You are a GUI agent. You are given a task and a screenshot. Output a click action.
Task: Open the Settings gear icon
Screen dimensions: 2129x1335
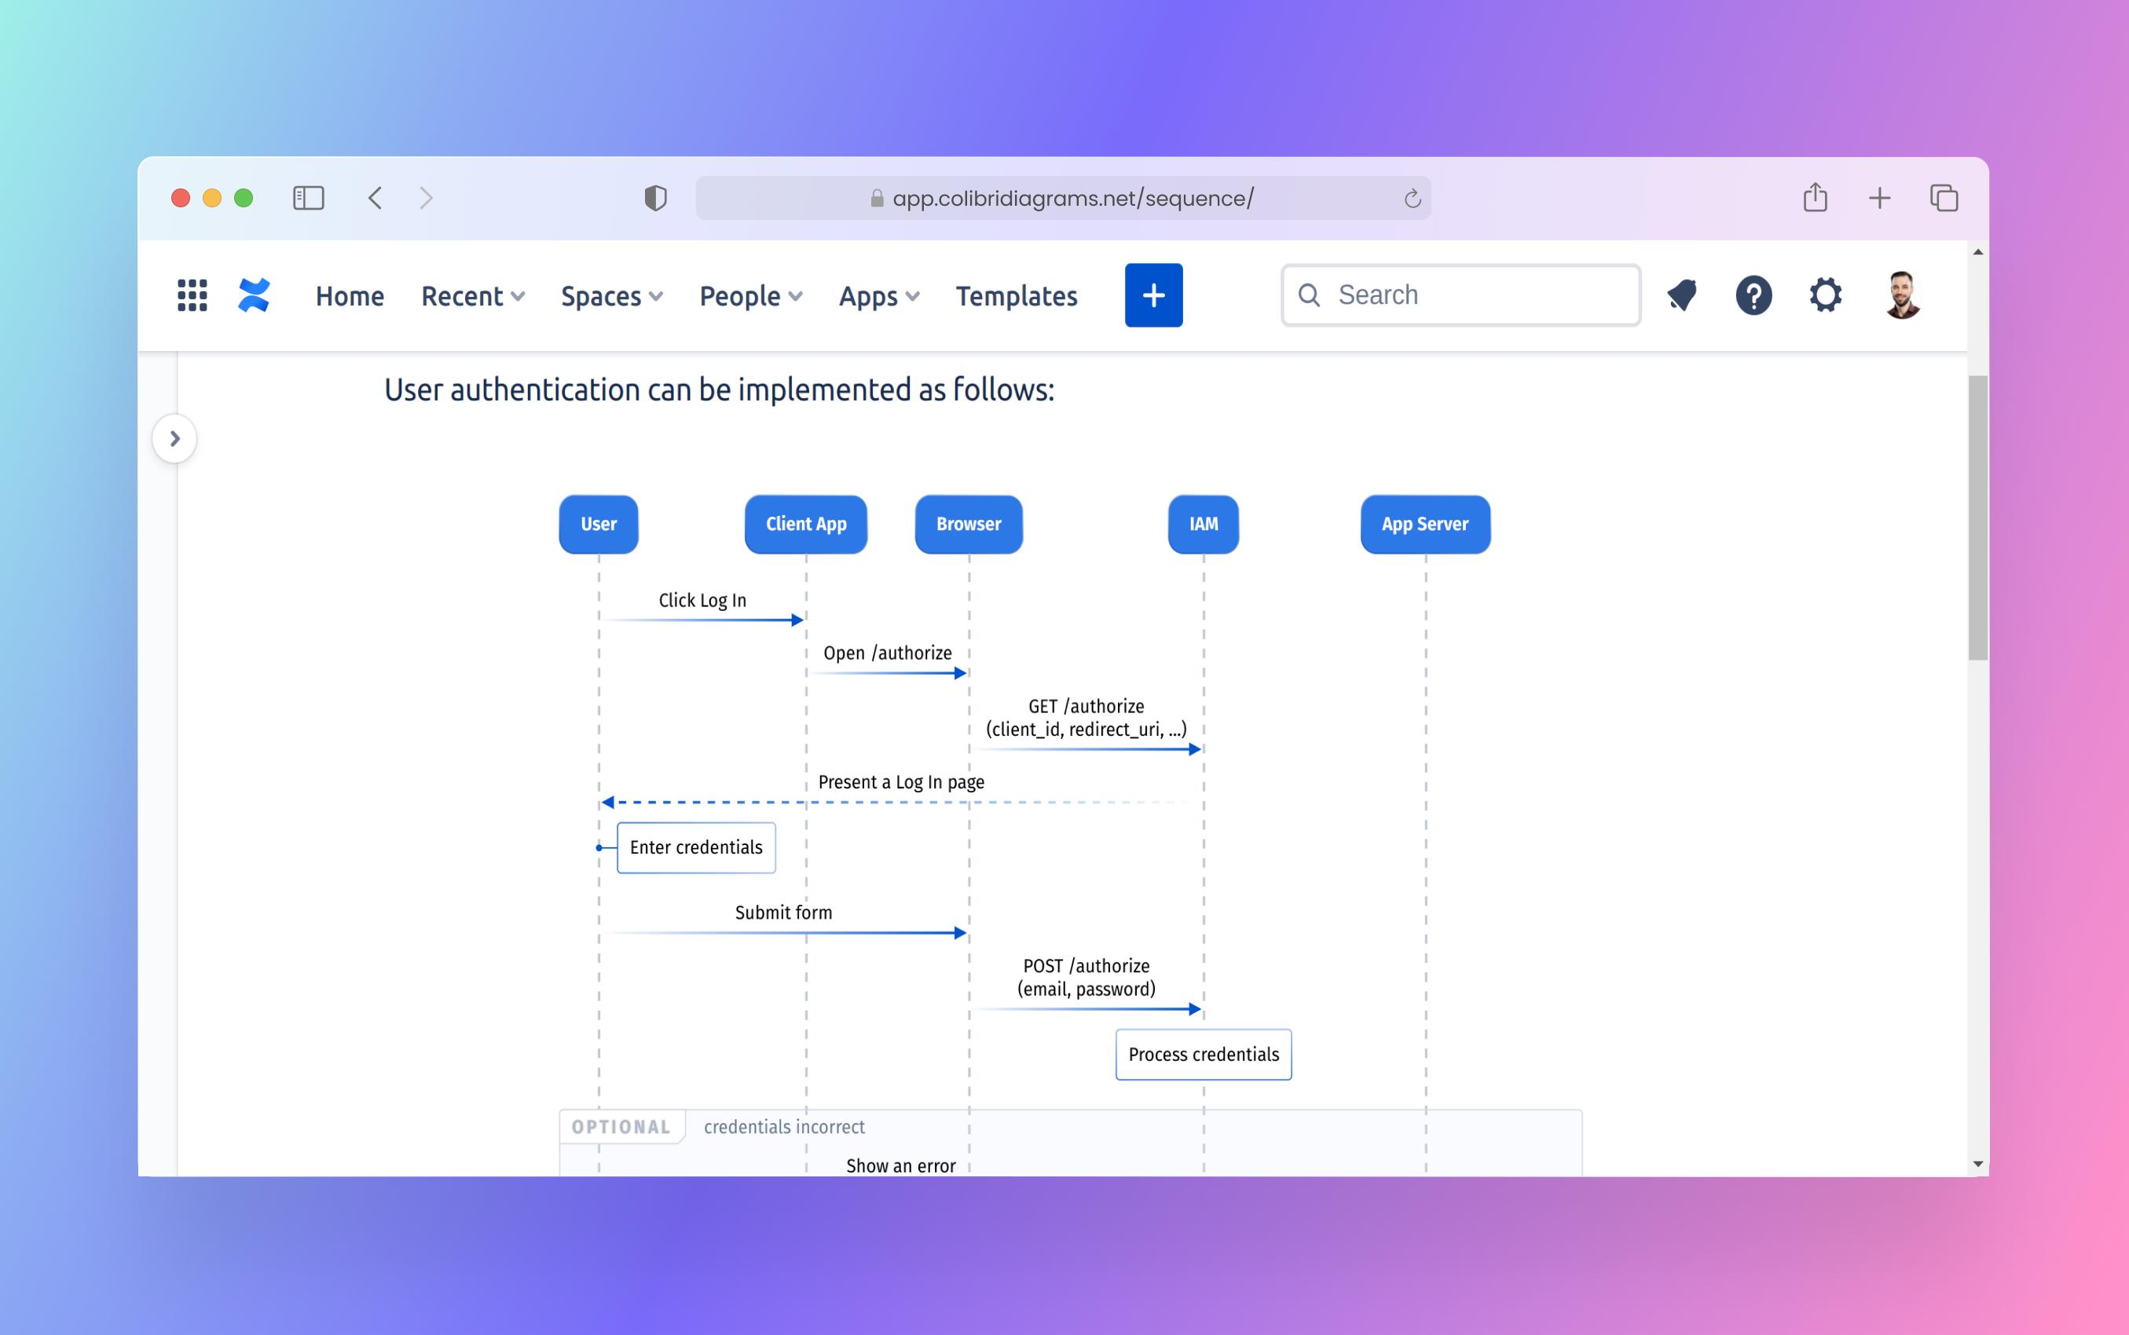[1825, 295]
